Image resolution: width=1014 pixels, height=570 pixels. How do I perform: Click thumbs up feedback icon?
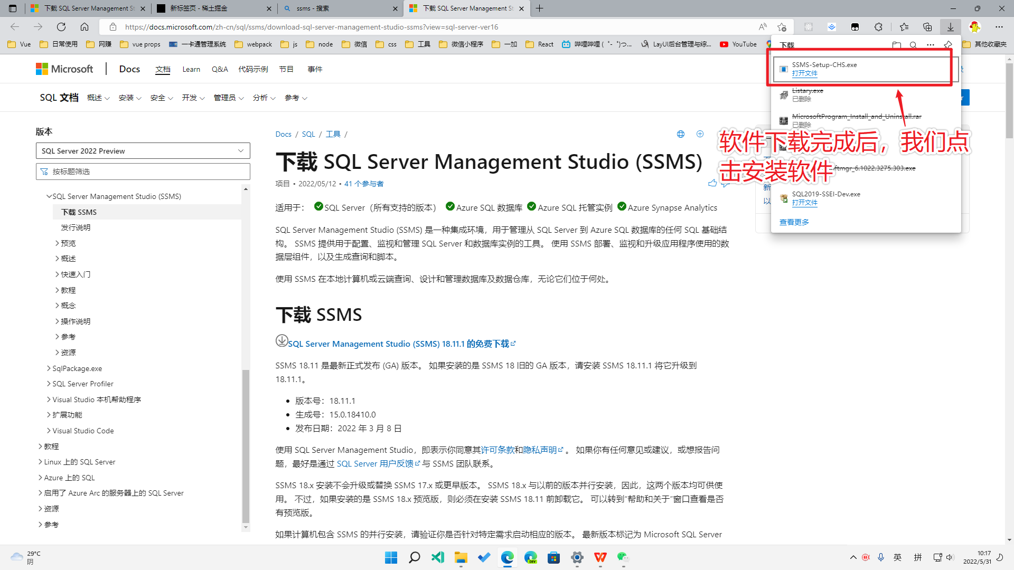[712, 183]
